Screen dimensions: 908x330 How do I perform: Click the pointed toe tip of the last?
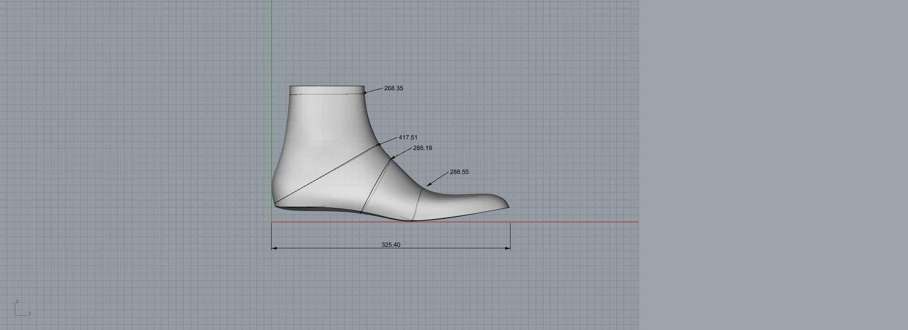(x=508, y=207)
